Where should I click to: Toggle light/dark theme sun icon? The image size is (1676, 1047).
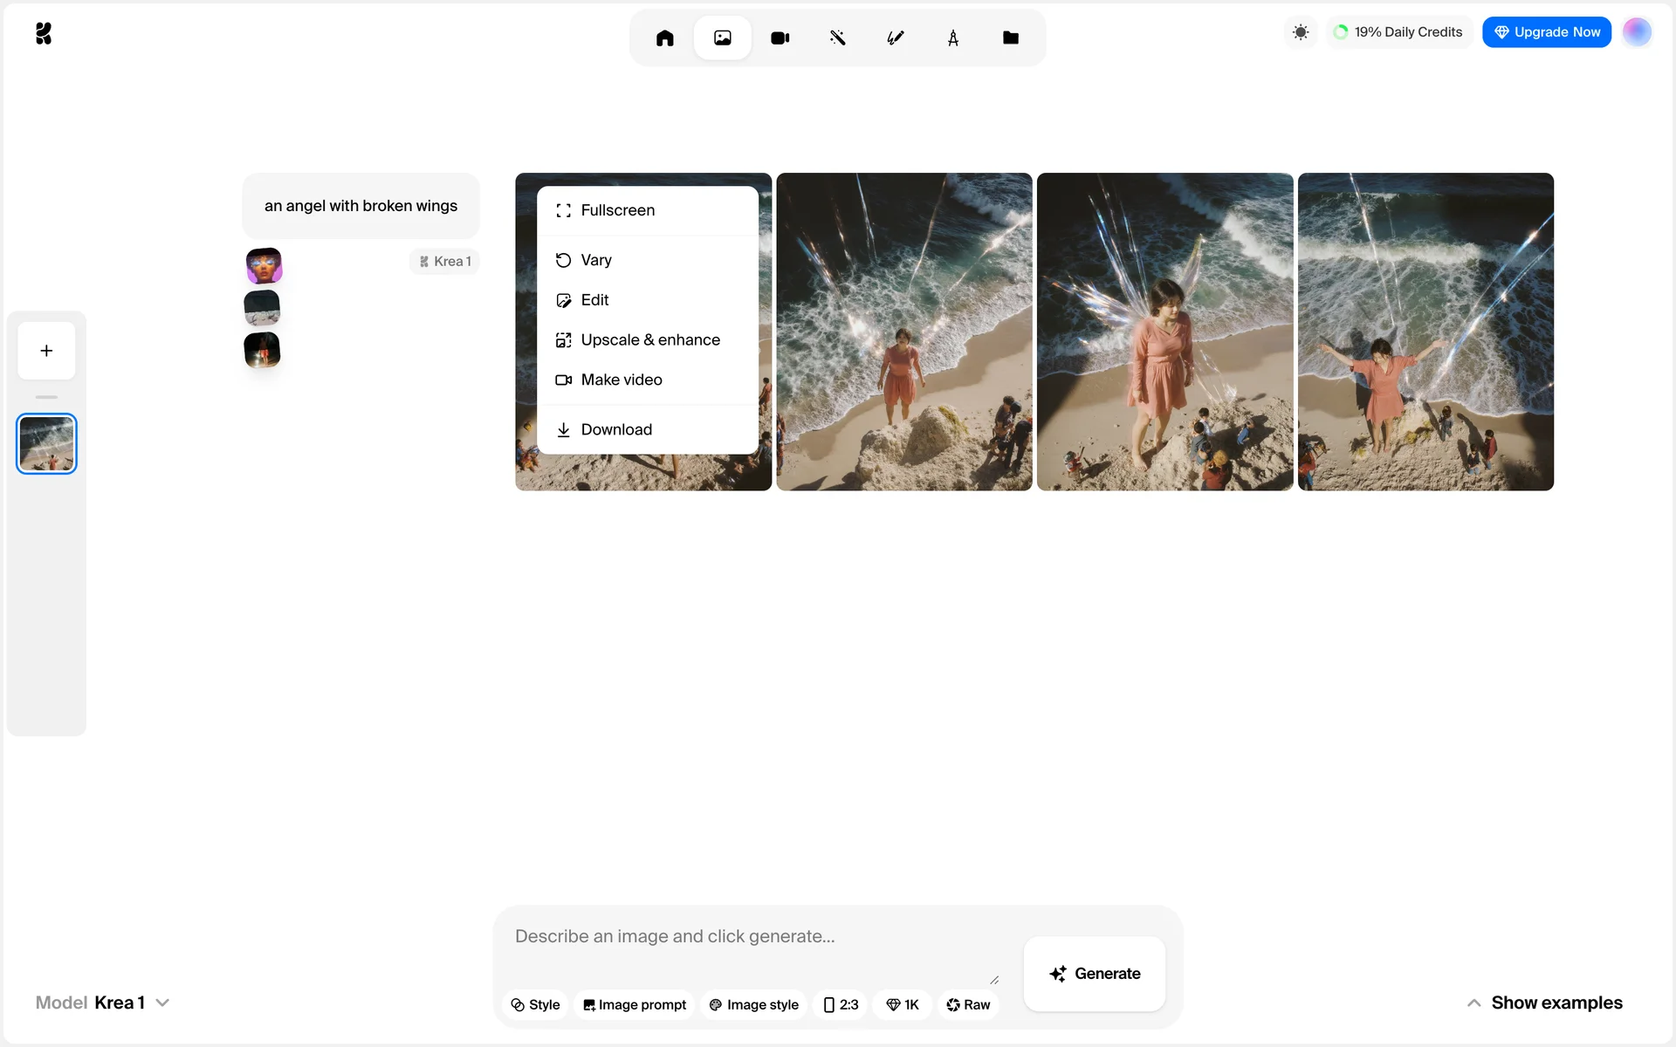click(1300, 32)
